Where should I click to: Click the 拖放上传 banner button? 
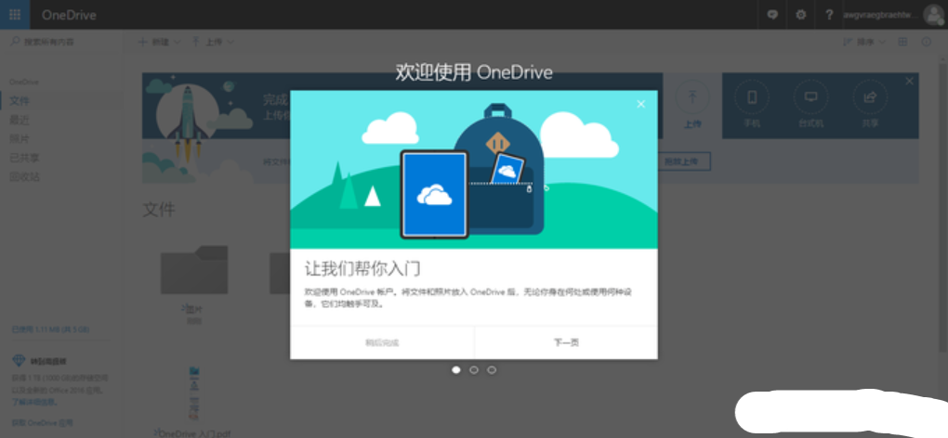[x=680, y=161]
